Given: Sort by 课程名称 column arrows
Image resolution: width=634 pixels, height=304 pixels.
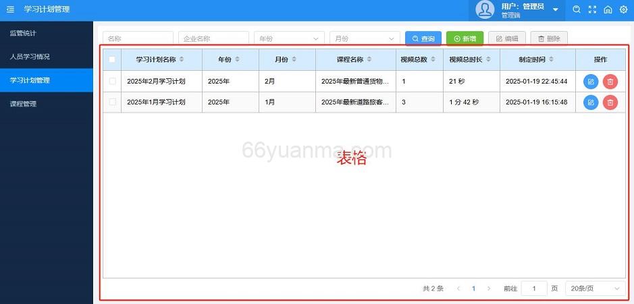Looking at the screenshot, I should (369, 59).
